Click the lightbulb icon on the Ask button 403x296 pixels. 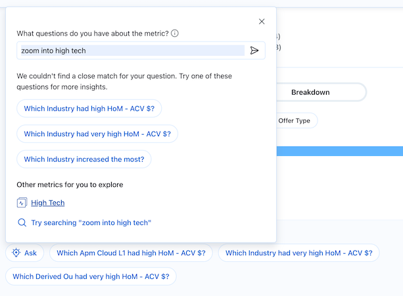(x=16, y=253)
